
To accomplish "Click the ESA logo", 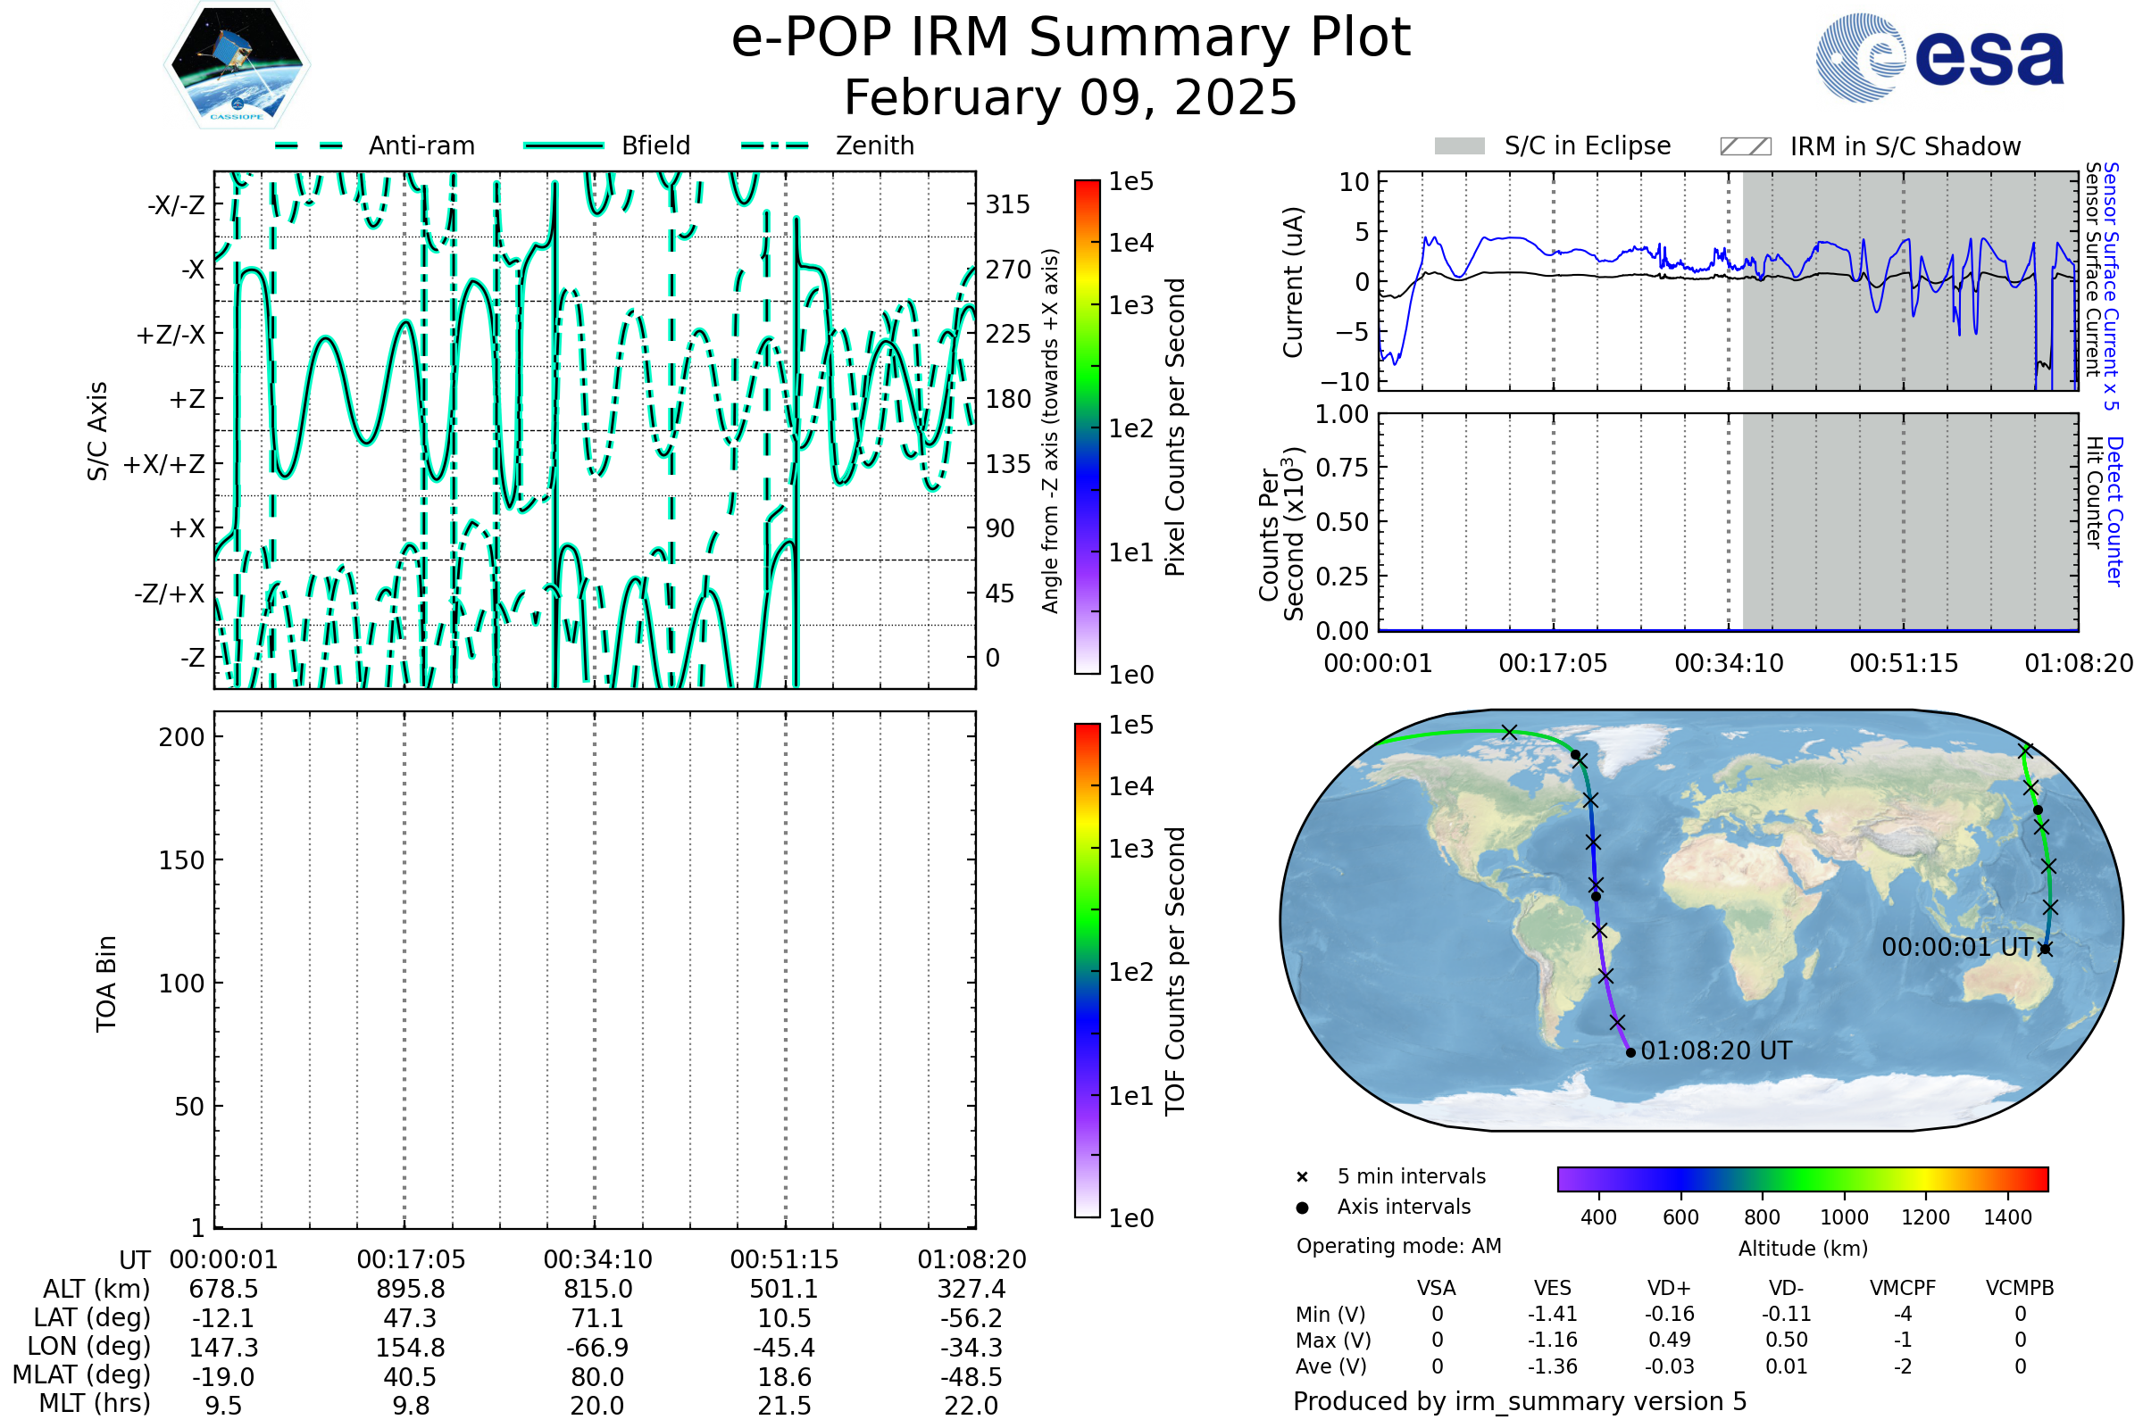I will [1939, 57].
